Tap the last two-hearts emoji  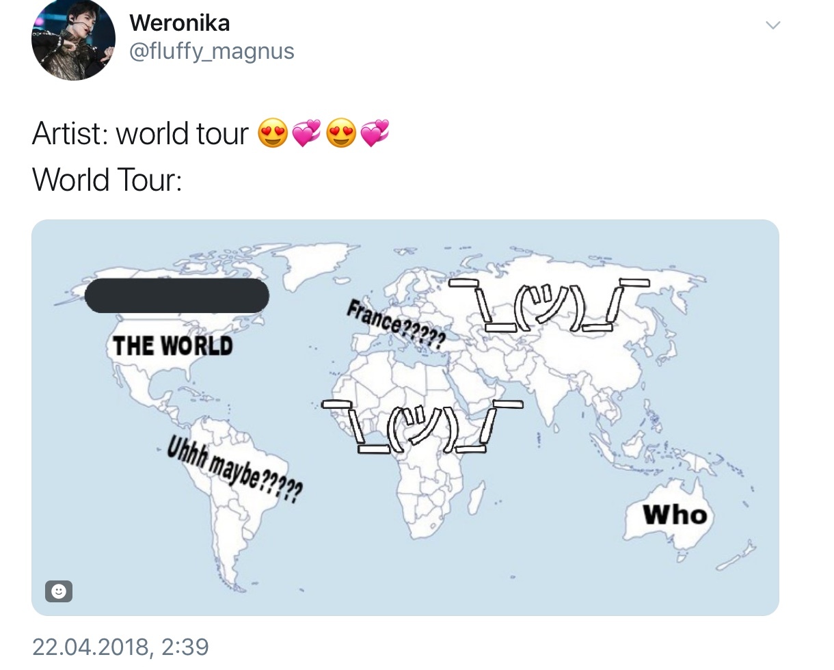[x=375, y=133]
